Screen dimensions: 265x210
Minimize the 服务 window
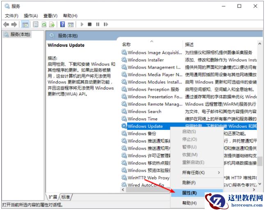(x=224, y=6)
